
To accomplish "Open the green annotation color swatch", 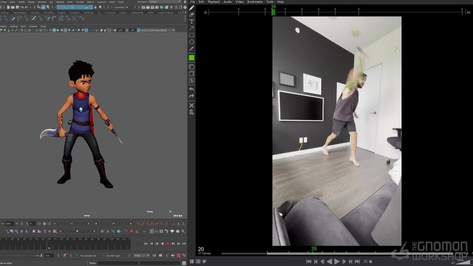I will pyautogui.click(x=192, y=57).
